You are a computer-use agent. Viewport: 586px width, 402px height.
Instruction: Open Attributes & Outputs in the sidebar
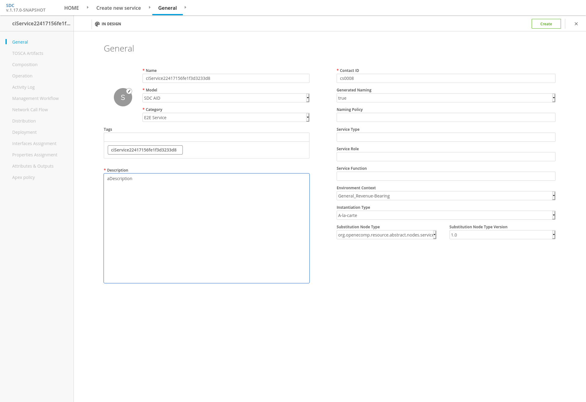coord(33,166)
